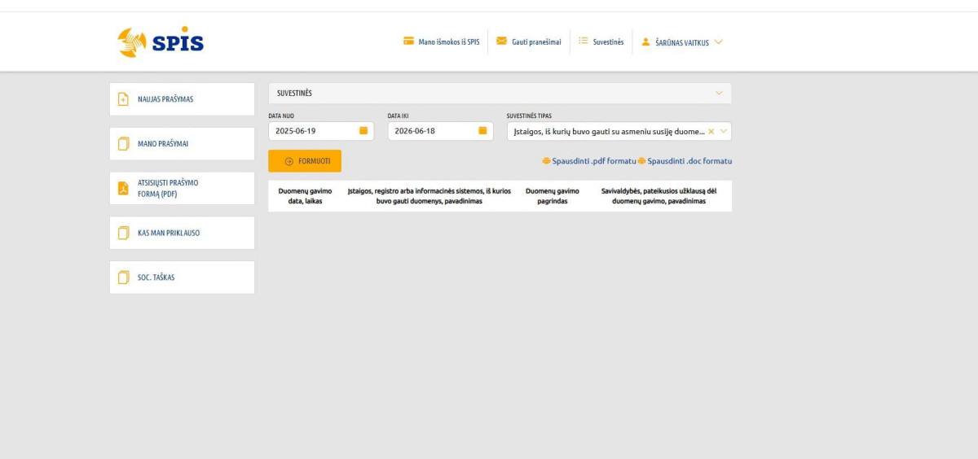Click the SPIS logo
The image size is (978, 459).
(161, 42)
